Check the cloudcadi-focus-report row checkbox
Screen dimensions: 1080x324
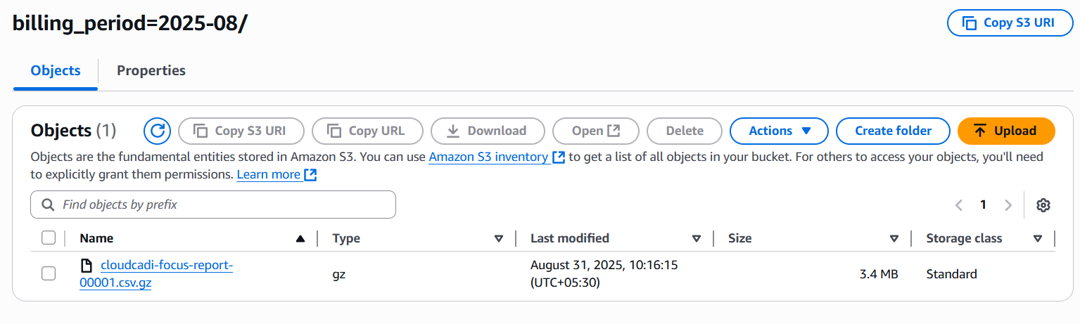click(49, 274)
